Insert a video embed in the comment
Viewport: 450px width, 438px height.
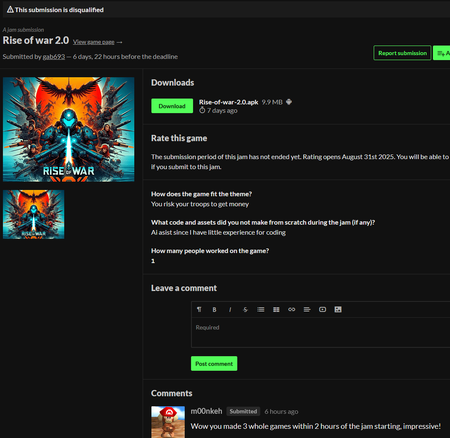(x=322, y=309)
